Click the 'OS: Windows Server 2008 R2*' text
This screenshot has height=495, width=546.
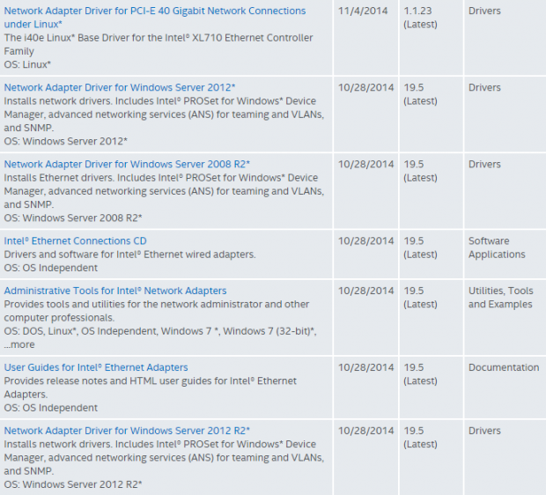(x=73, y=218)
